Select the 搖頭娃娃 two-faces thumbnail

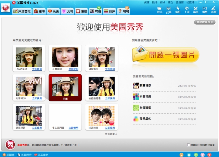pos(102,116)
